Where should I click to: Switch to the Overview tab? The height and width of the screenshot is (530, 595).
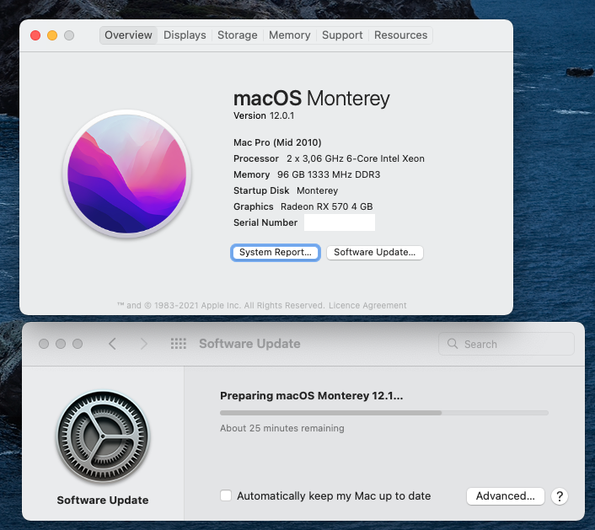tap(128, 35)
